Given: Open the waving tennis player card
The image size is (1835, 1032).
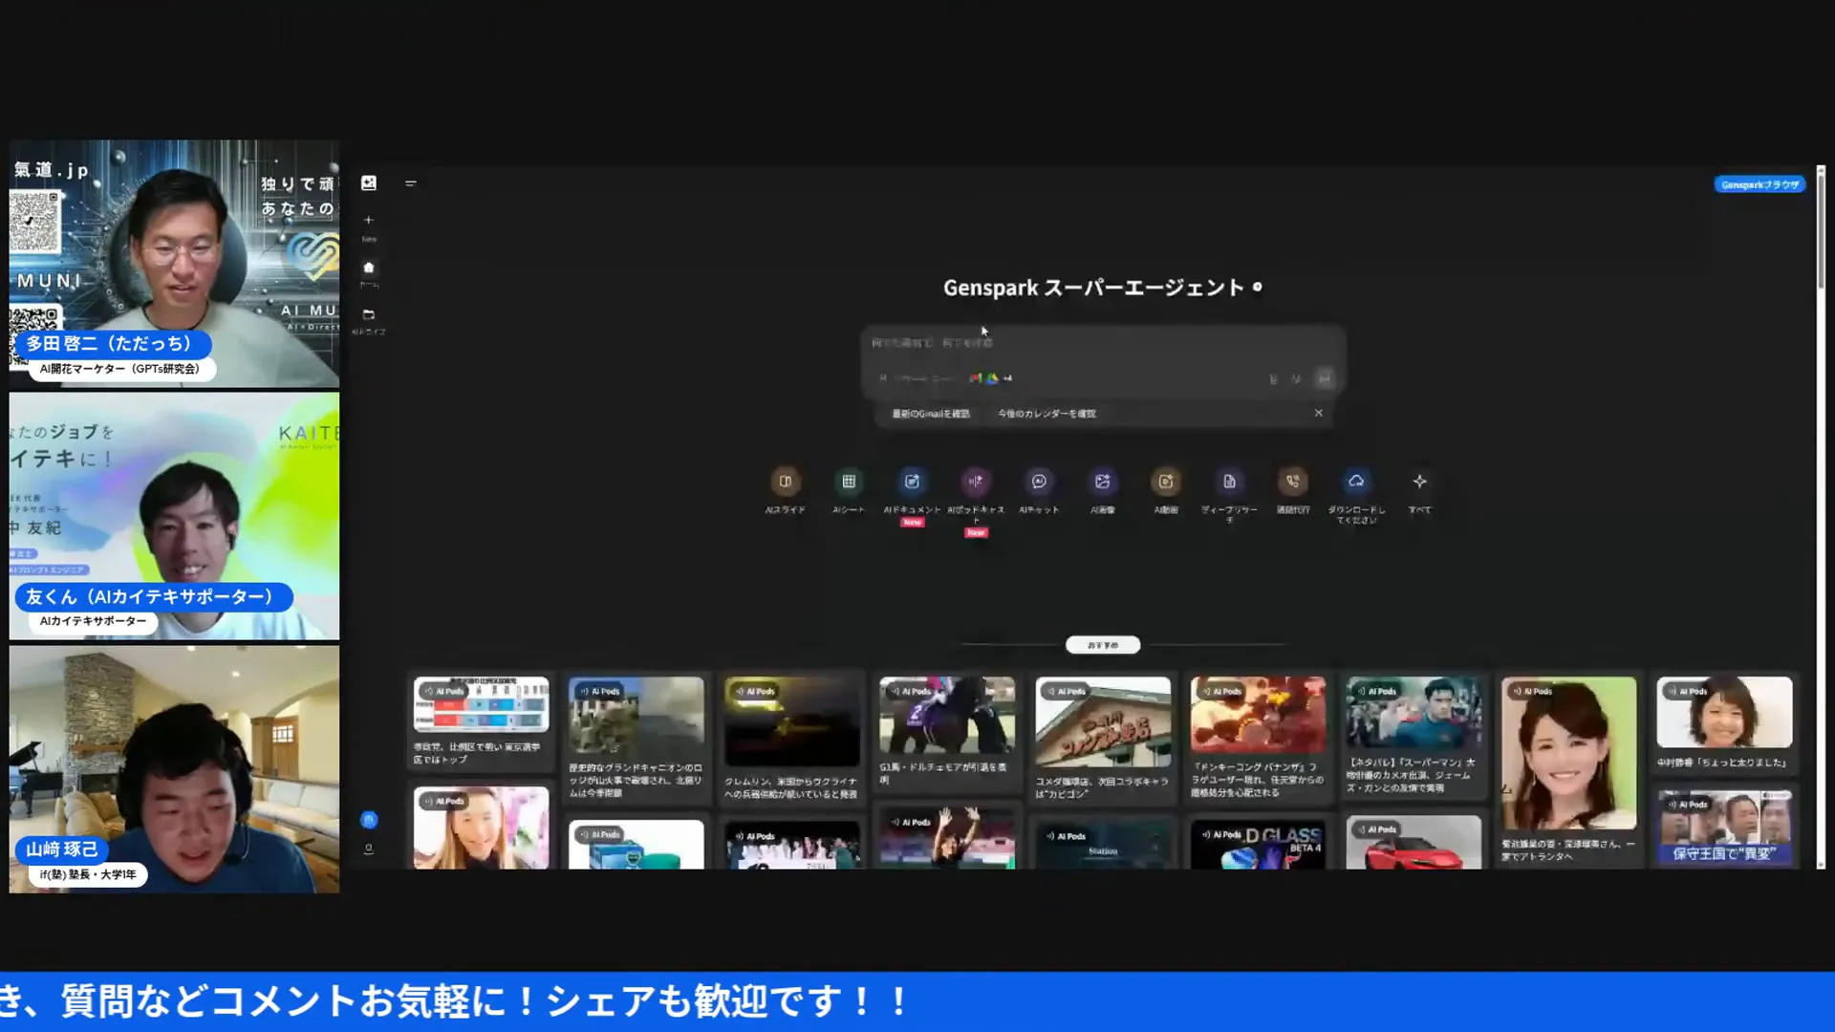Looking at the screenshot, I should click(x=947, y=837).
